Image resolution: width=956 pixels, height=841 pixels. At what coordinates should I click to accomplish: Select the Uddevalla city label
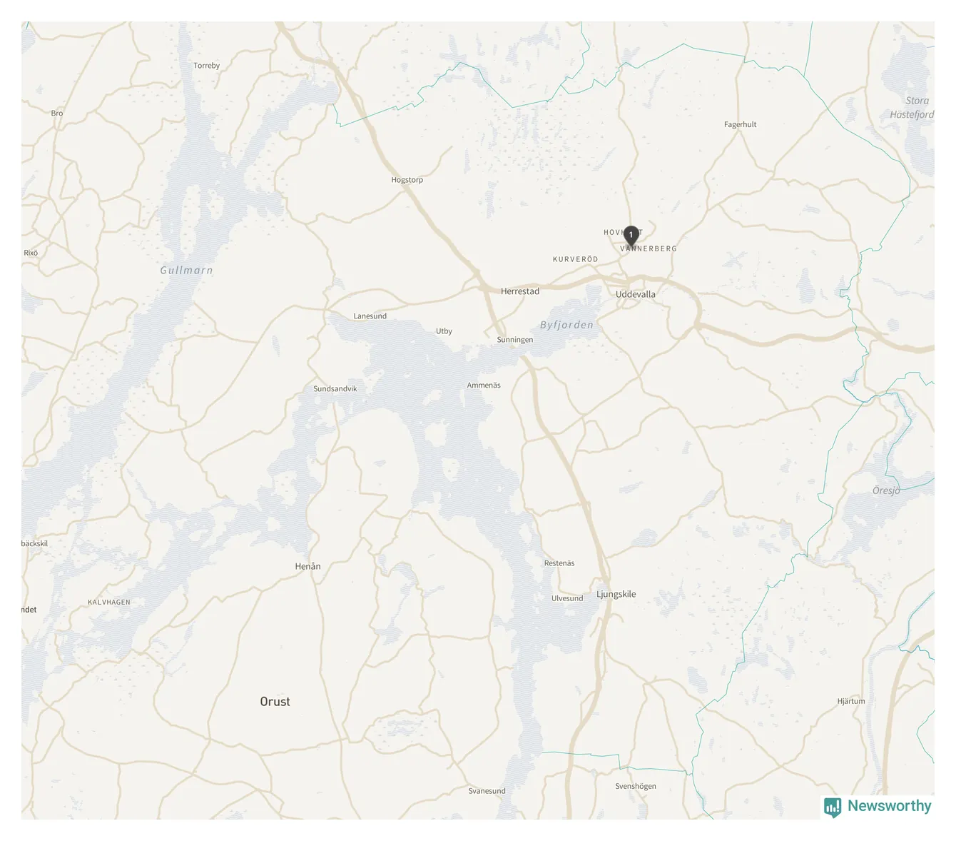tap(635, 294)
